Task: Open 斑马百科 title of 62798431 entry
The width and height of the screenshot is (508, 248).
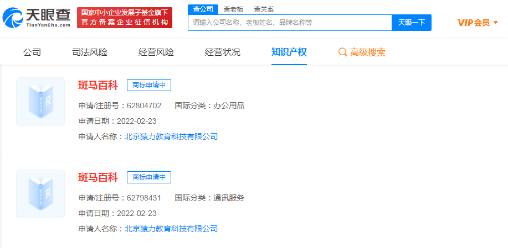Action: click(98, 178)
